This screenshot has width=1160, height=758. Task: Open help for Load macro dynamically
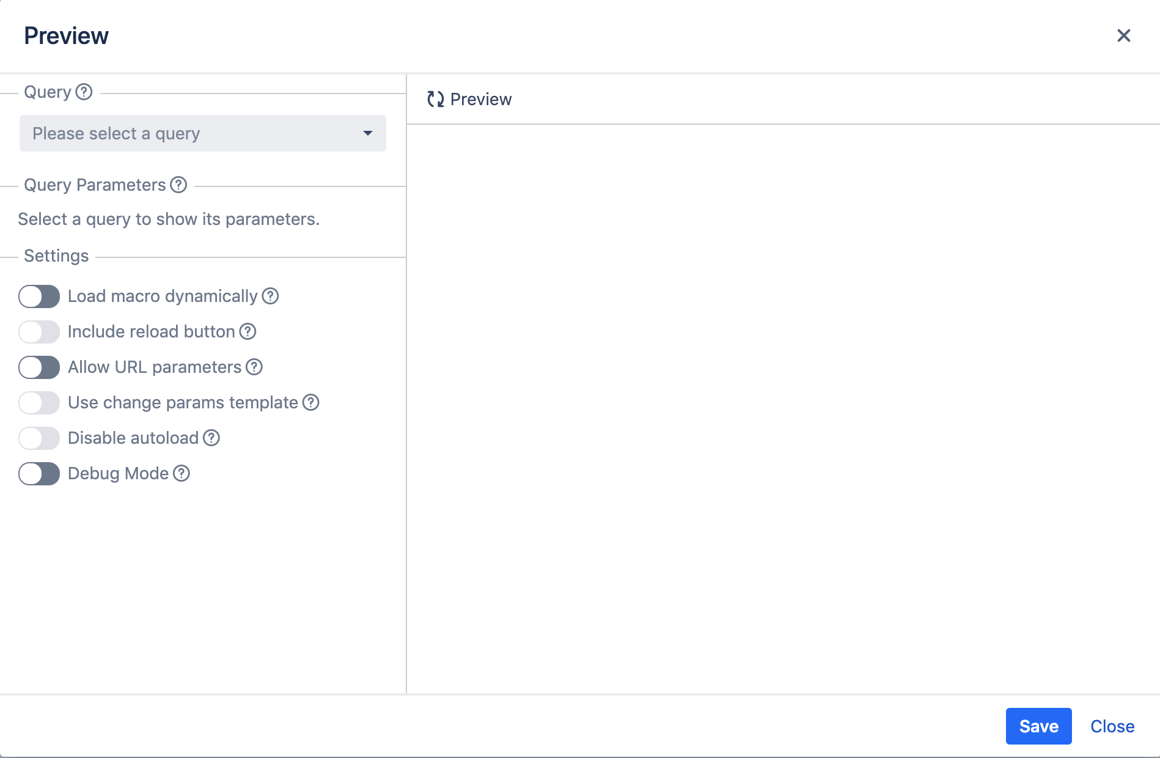270,296
